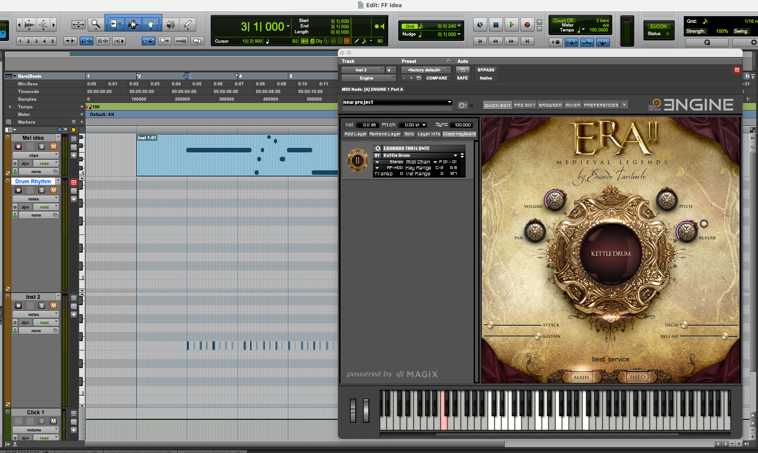This screenshot has height=453, width=758.
Task: Open Drum Rhythm notes view dropdown
Action: pos(36,199)
